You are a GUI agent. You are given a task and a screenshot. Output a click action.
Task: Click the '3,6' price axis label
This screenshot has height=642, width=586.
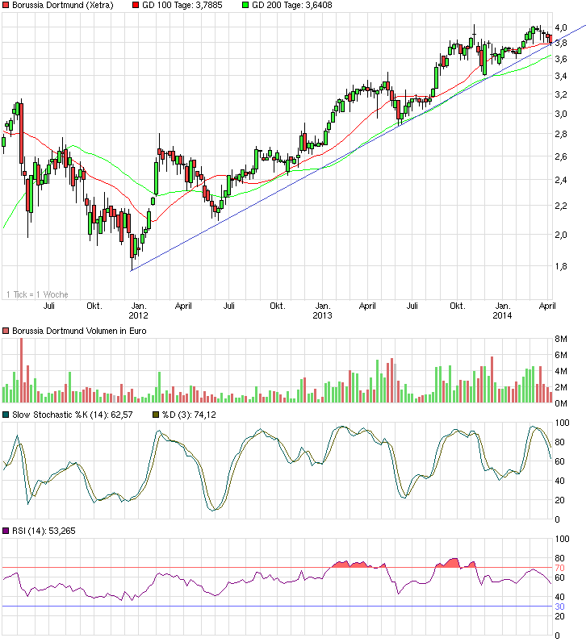pos(561,59)
